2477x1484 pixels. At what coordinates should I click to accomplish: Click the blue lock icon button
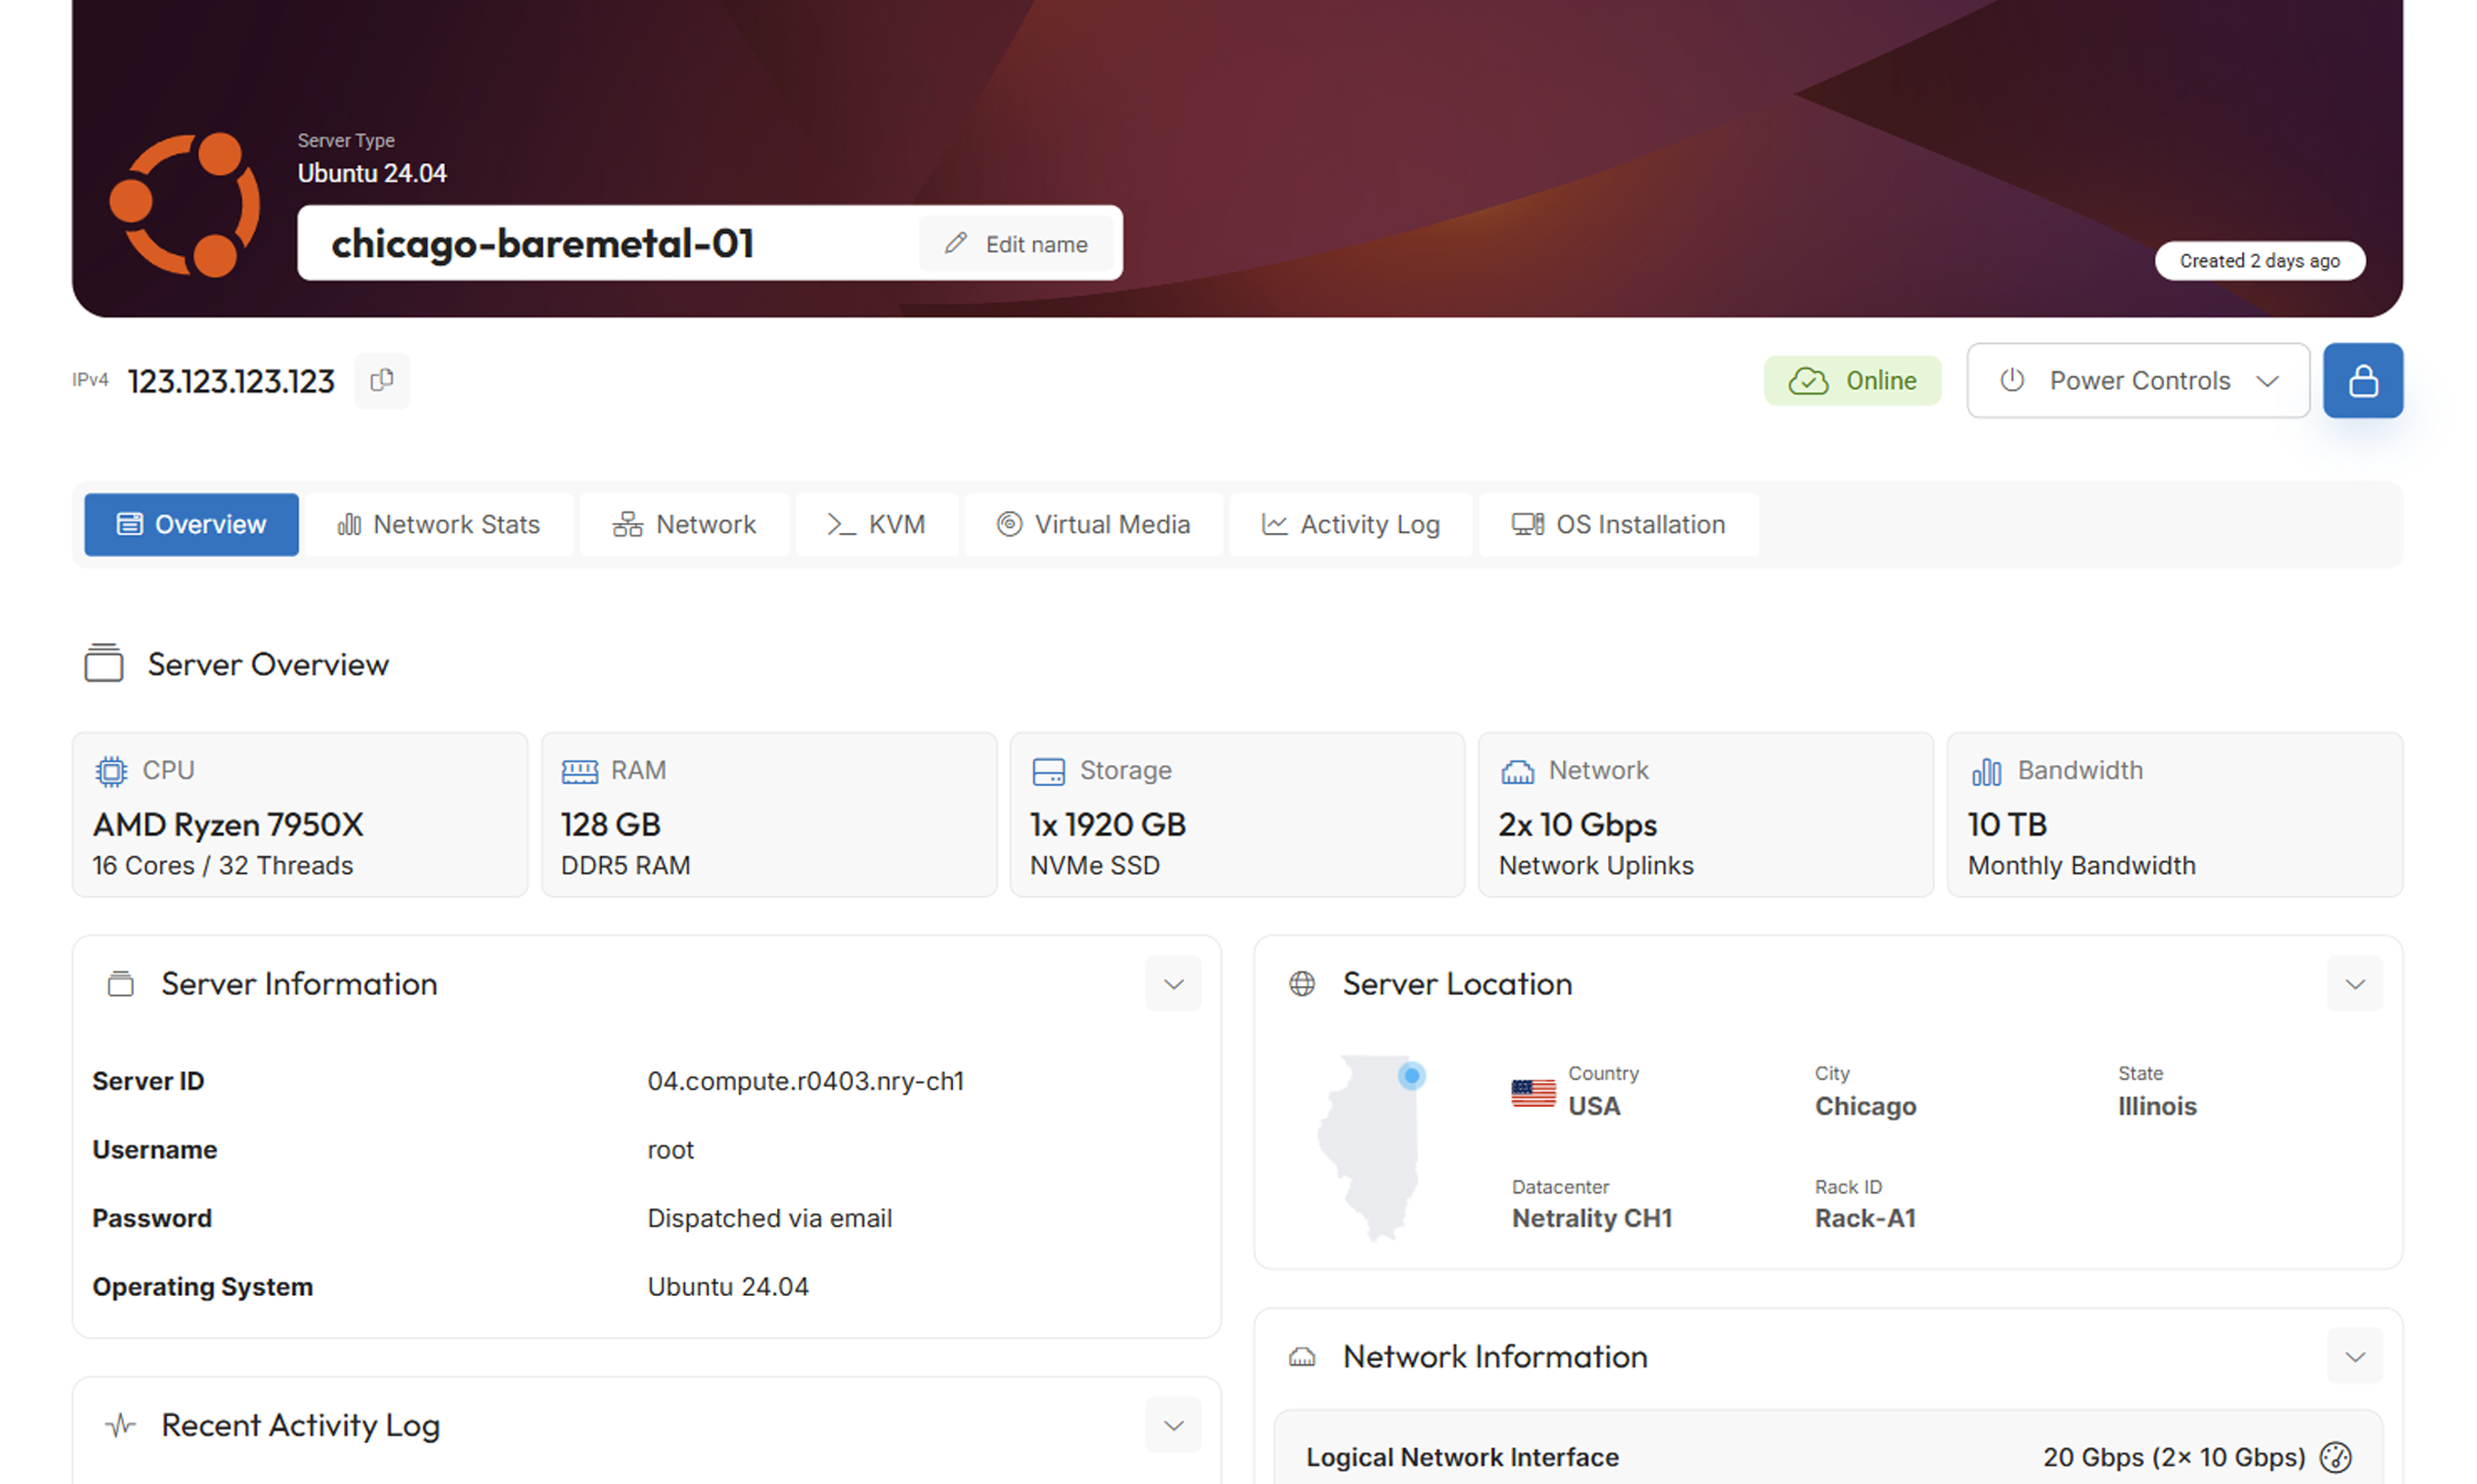click(x=2362, y=380)
